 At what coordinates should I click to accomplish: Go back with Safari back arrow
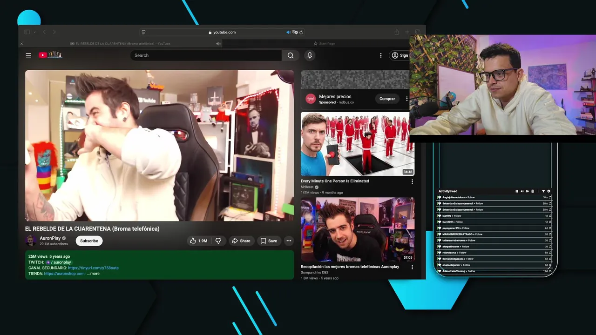(x=44, y=32)
